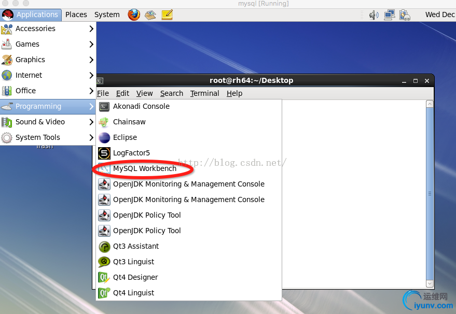Click the arrow beside System Tools

click(x=91, y=137)
